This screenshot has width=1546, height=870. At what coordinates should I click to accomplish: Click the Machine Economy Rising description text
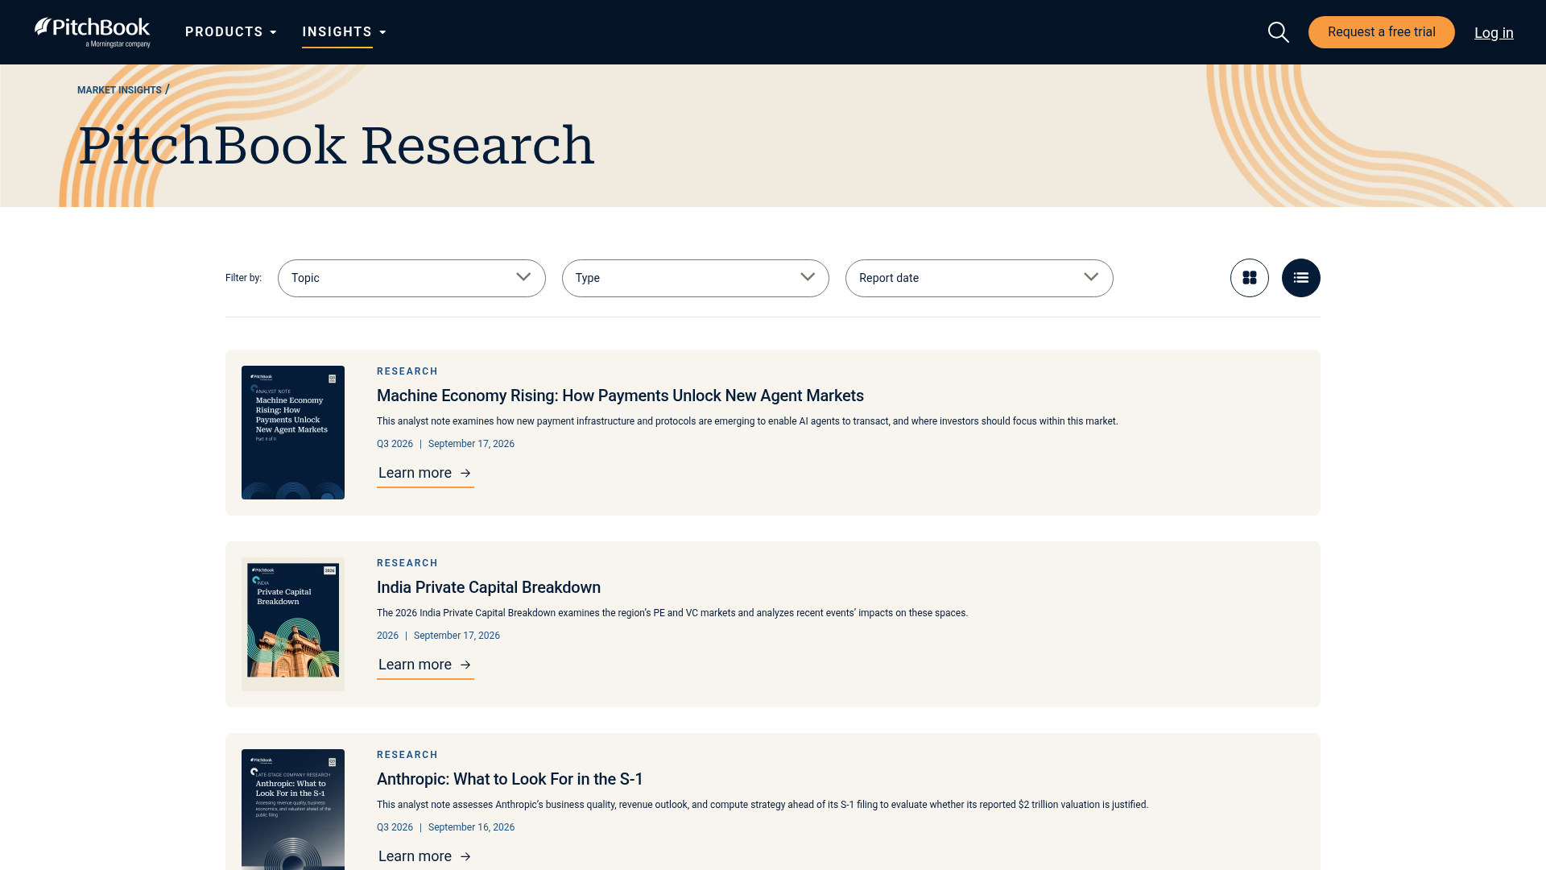click(x=747, y=421)
